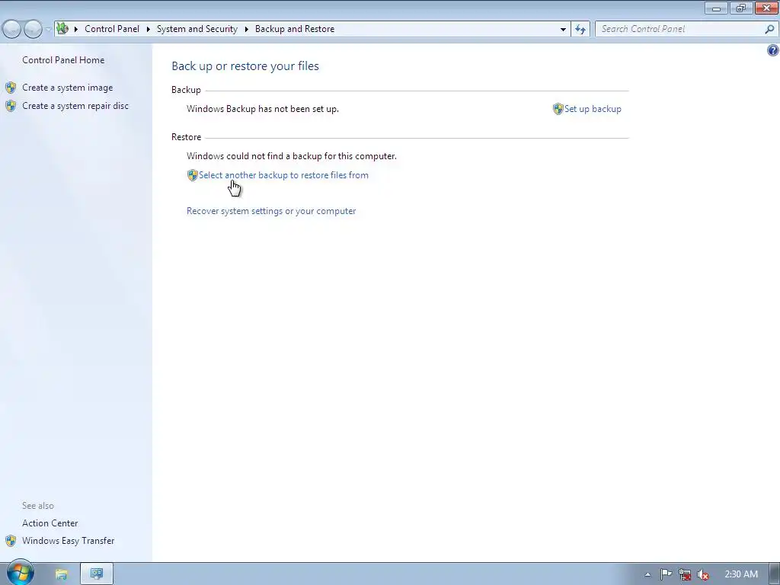Expand the arrow before Control Panel breadcrumb

(76, 30)
